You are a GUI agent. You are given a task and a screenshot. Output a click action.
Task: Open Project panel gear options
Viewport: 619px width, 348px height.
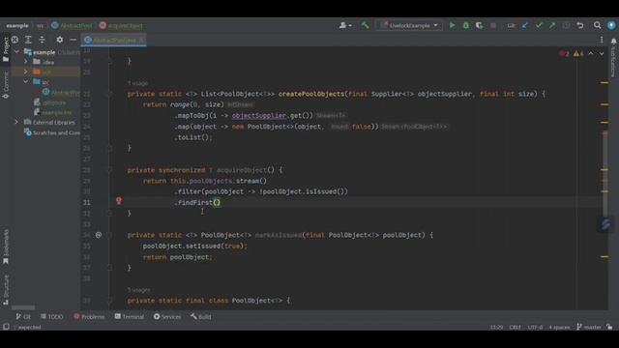pyautogui.click(x=59, y=40)
